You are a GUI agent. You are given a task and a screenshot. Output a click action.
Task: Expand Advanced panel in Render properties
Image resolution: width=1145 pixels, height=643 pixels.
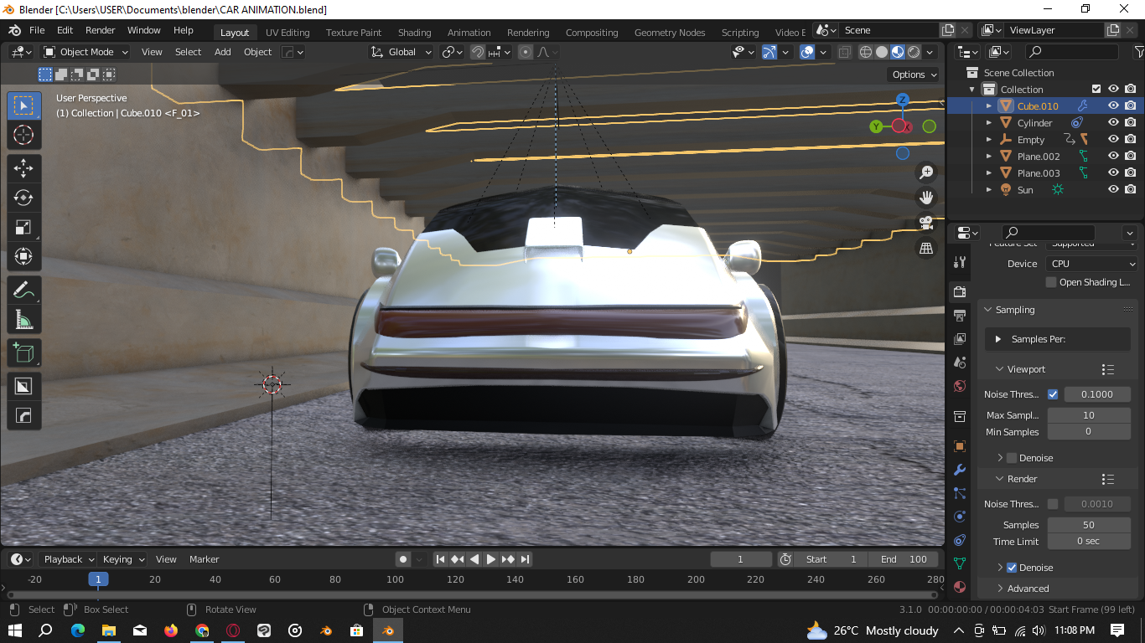[1028, 589]
